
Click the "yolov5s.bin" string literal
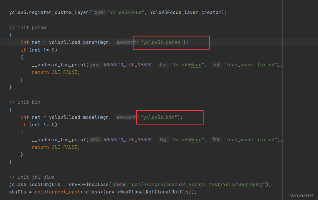(x=159, y=117)
